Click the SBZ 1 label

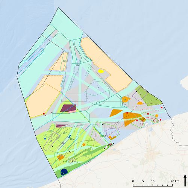pyautogui.click(x=66, y=161)
